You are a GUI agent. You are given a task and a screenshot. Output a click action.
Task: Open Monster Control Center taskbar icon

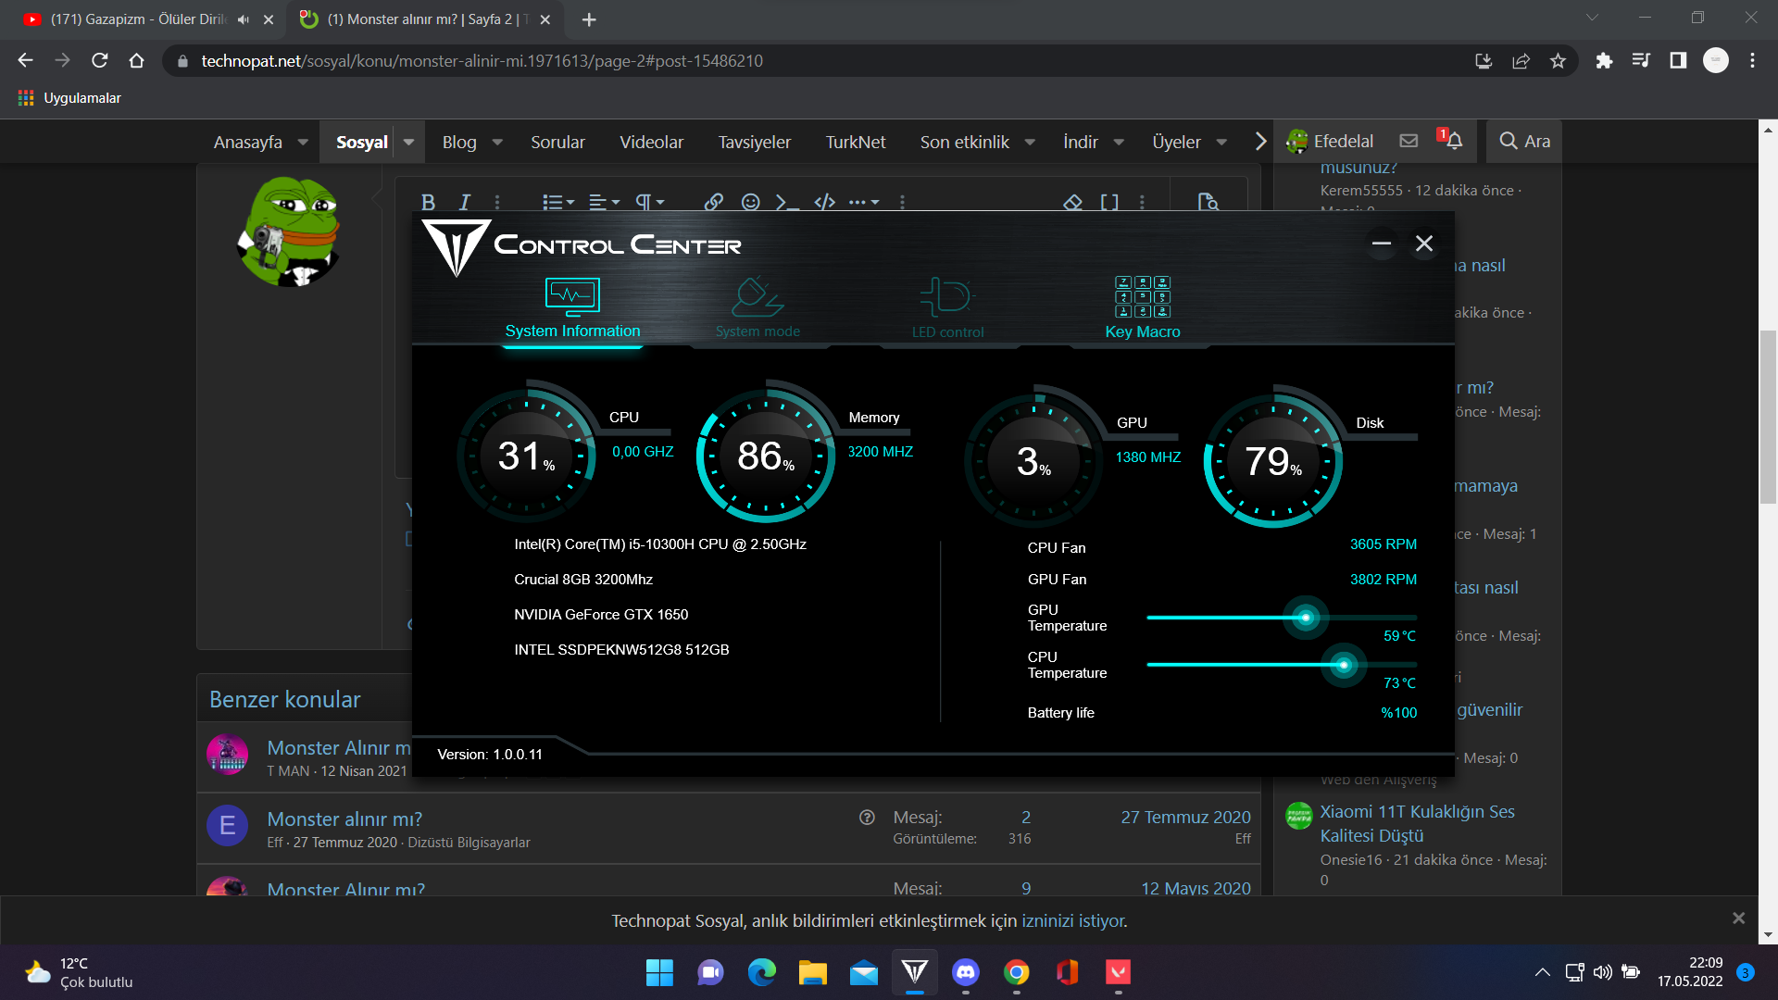pyautogui.click(x=914, y=972)
